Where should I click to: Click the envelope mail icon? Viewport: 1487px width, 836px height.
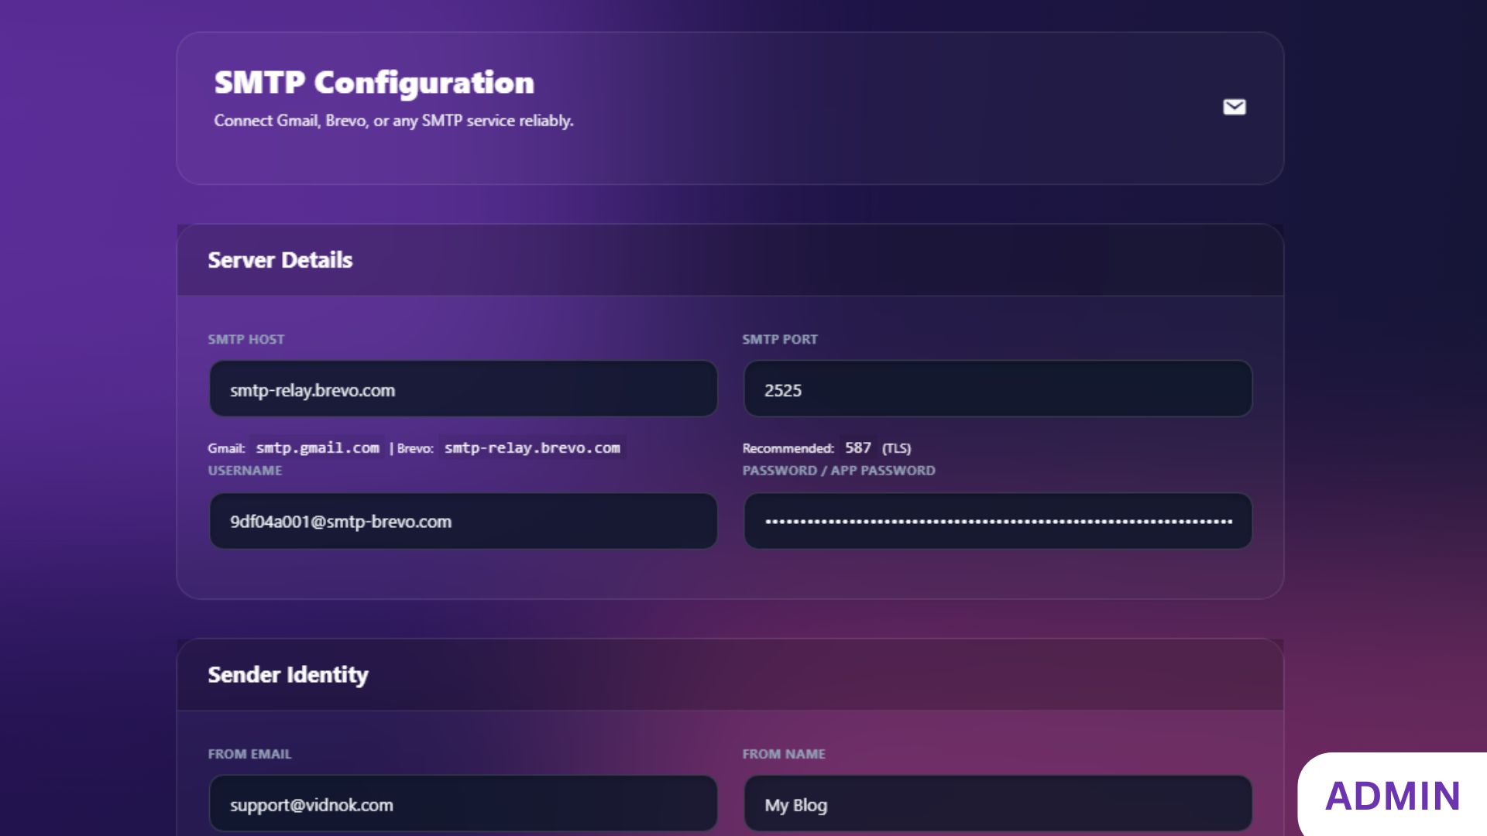(x=1235, y=107)
